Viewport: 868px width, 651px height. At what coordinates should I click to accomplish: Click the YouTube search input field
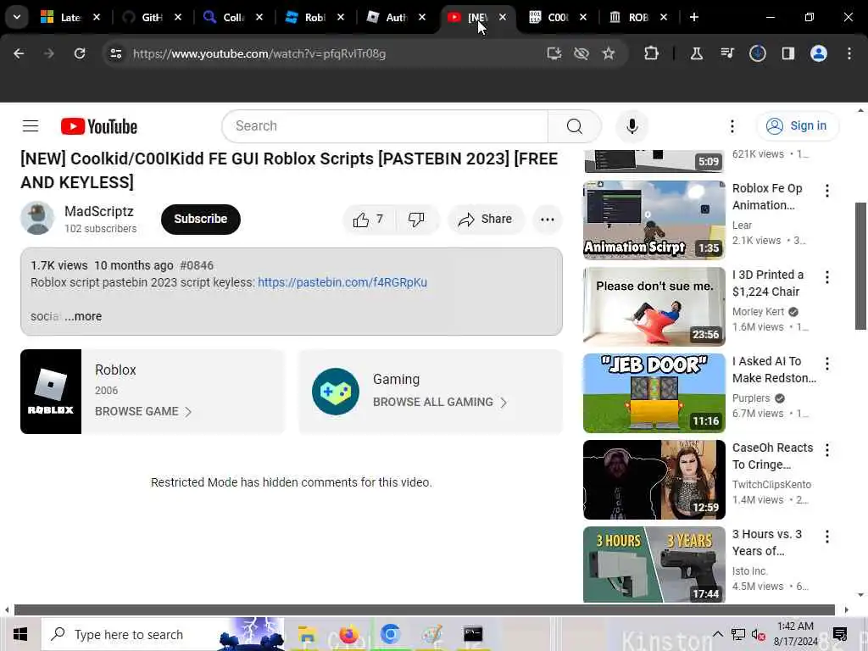point(385,126)
